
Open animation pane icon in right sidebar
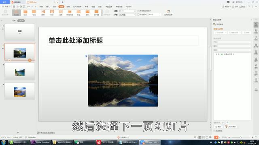click(256, 25)
